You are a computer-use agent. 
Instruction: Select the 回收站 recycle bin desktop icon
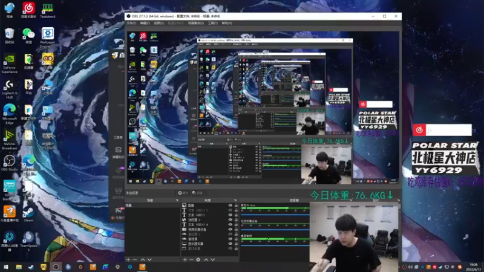coord(9,36)
